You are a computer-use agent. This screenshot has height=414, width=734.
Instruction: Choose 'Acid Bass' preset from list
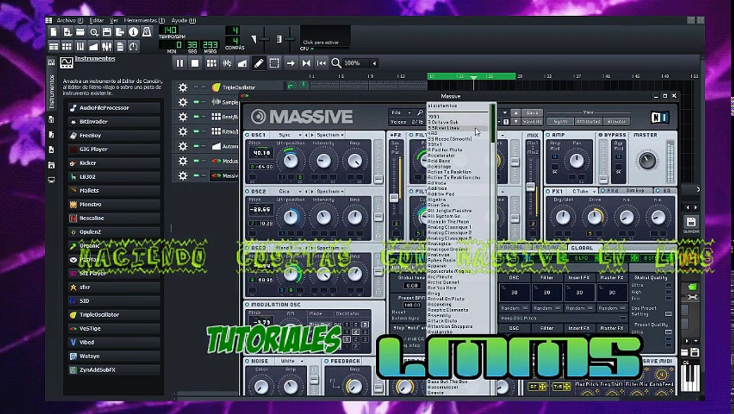click(438, 161)
